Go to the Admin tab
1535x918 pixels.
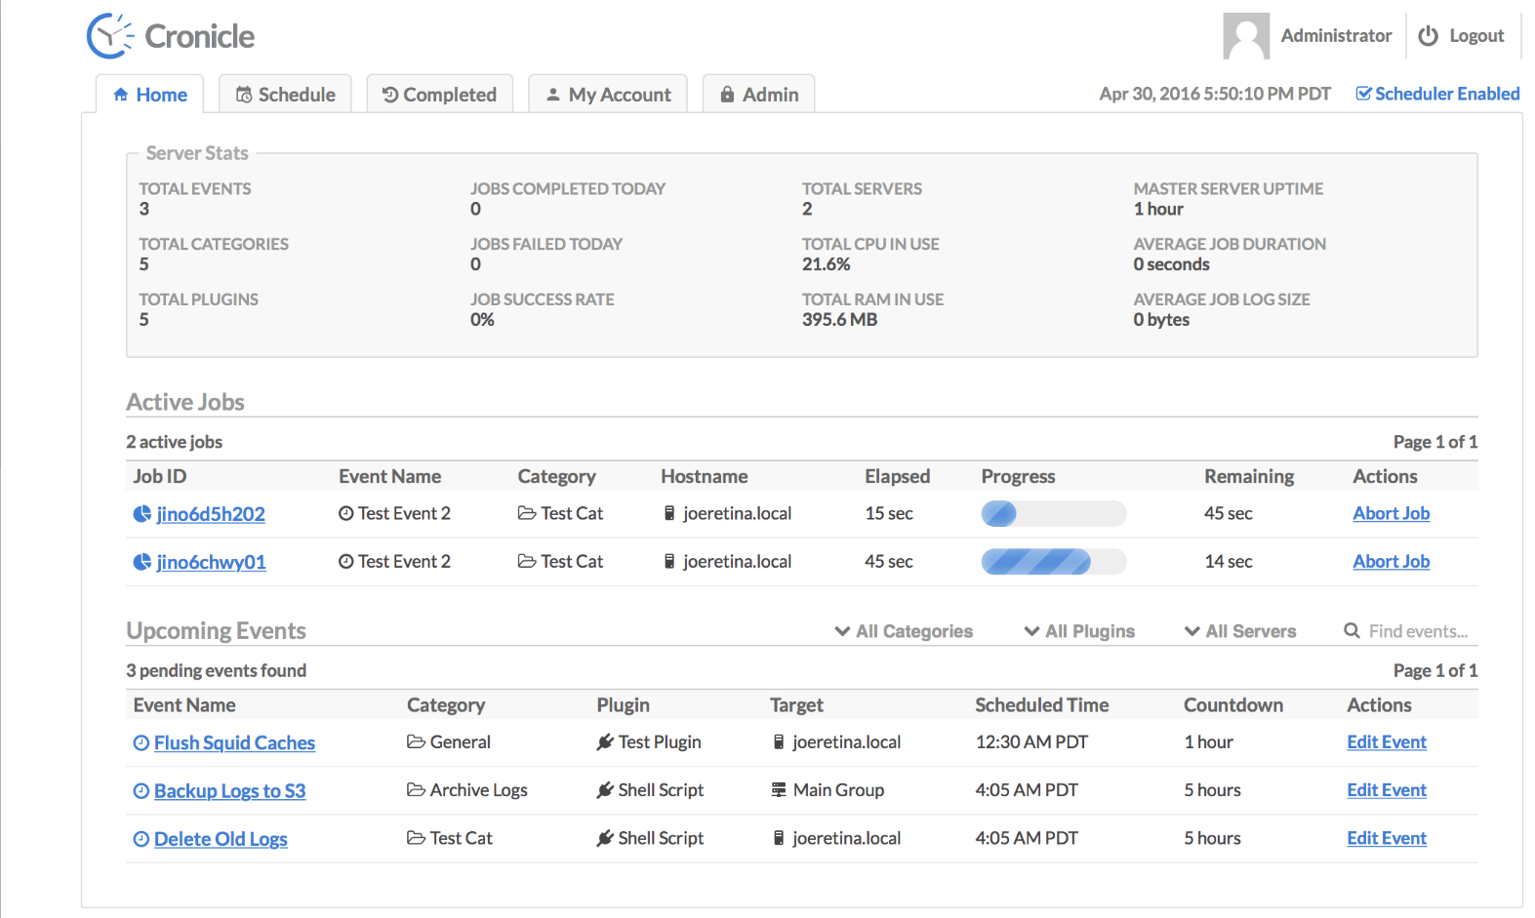click(x=758, y=95)
